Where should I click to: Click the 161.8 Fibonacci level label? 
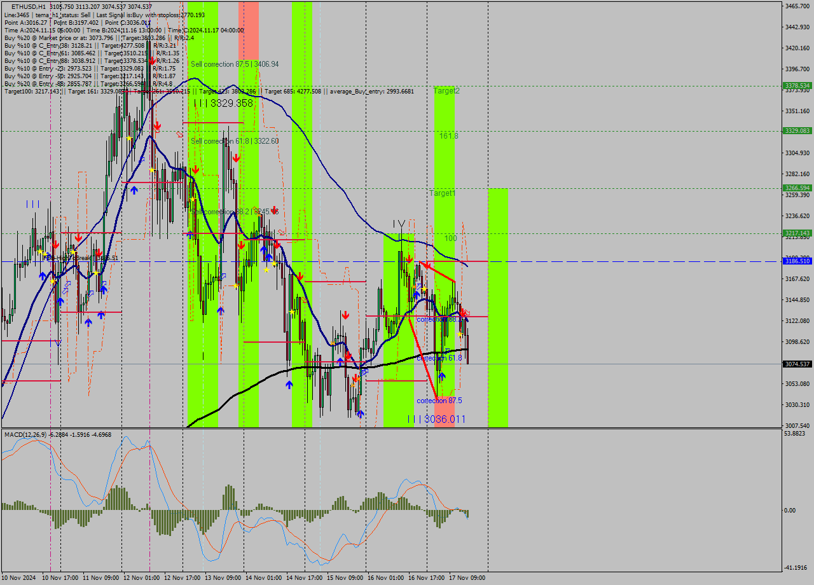click(448, 136)
